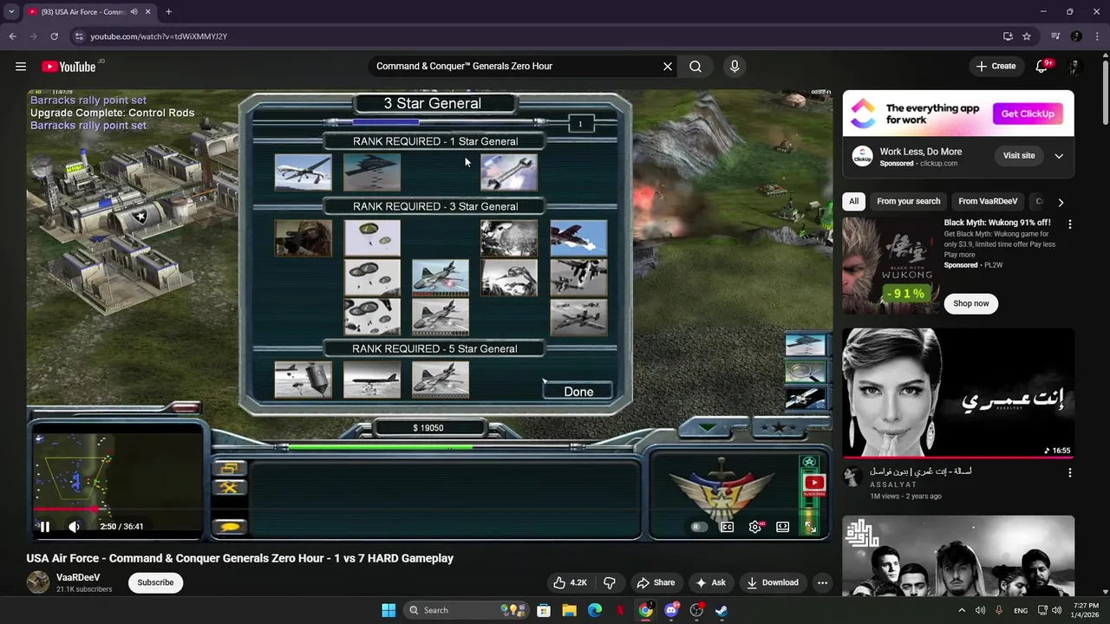Go to YouTube home via logo
This screenshot has height=624, width=1110.
tap(69, 67)
